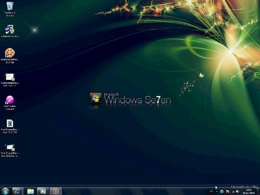Select the Fast Video Convert pink shortcut

pyautogui.click(x=10, y=103)
